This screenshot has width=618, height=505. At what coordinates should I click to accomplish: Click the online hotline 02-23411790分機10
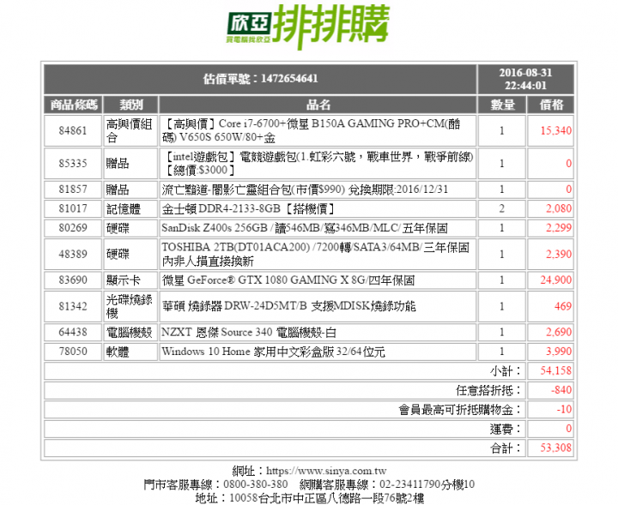point(427,484)
